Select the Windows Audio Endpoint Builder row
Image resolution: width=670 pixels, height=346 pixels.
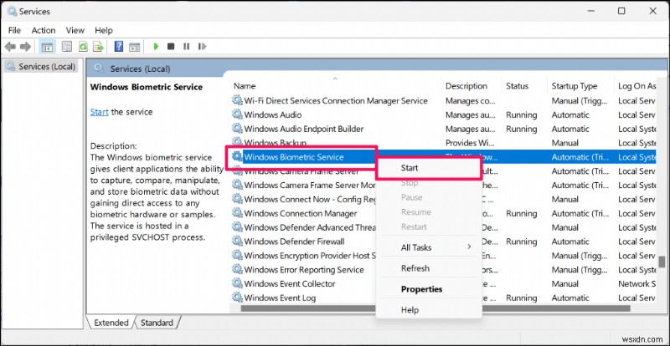(443, 129)
